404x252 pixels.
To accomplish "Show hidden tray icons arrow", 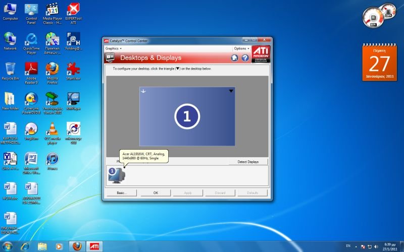I will 356,246.
